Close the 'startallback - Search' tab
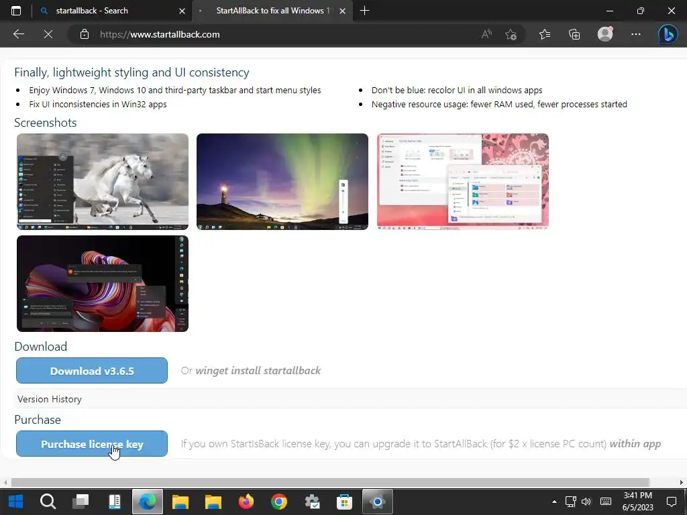The height and width of the screenshot is (515, 687). pos(182,11)
